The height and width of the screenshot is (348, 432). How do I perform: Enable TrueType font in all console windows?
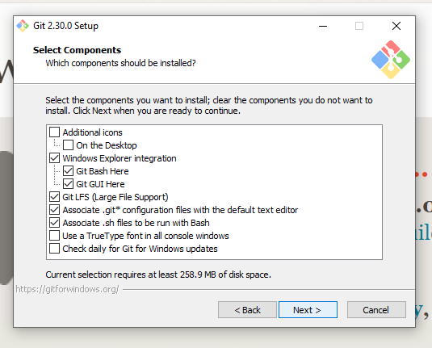click(x=54, y=236)
